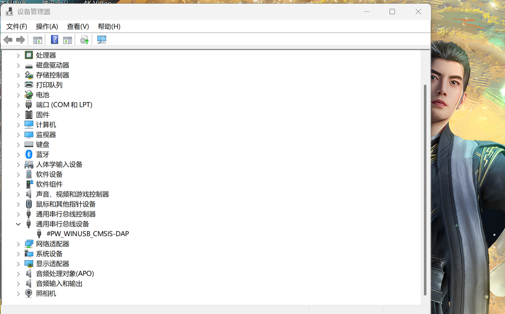The height and width of the screenshot is (314, 505).
Task: Select the 电池 label
Action: (43, 95)
